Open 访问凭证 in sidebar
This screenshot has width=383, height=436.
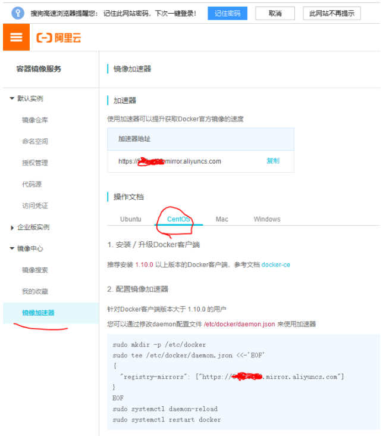tap(35, 205)
